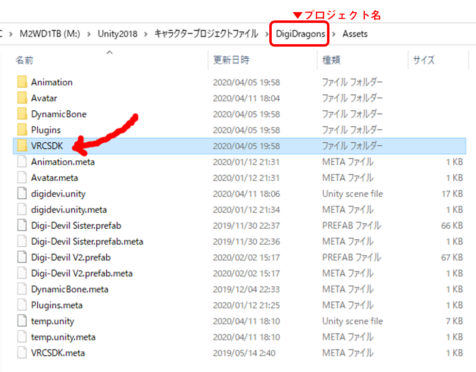The width and height of the screenshot is (476, 372).
Task: Sort by 更新日時 column header
Action: pyautogui.click(x=231, y=60)
